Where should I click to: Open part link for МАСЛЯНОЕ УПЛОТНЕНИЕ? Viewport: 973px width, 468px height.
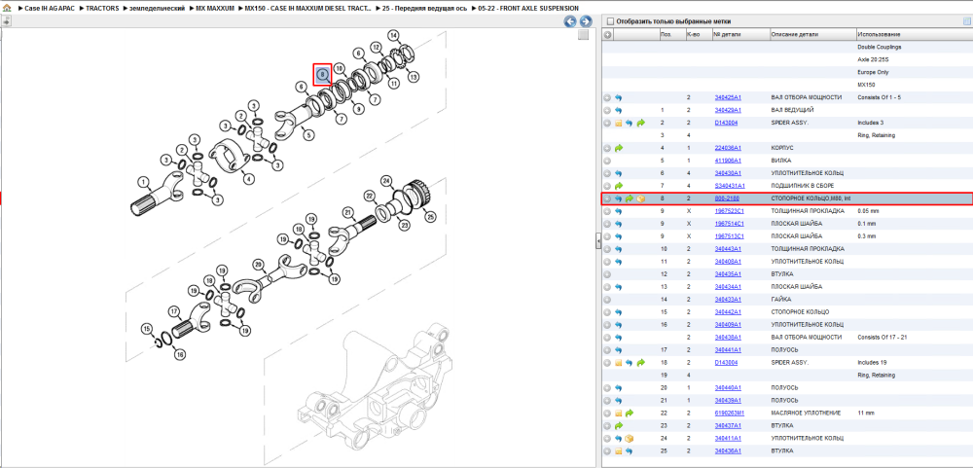[x=729, y=413]
